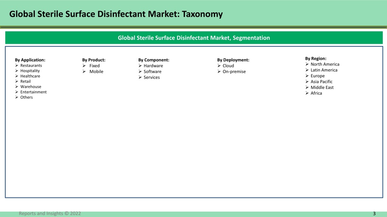Viewport: 387px width, 217px height.
Task: Click the arrow bullet next to 'Africa'
Action: coord(307,93)
